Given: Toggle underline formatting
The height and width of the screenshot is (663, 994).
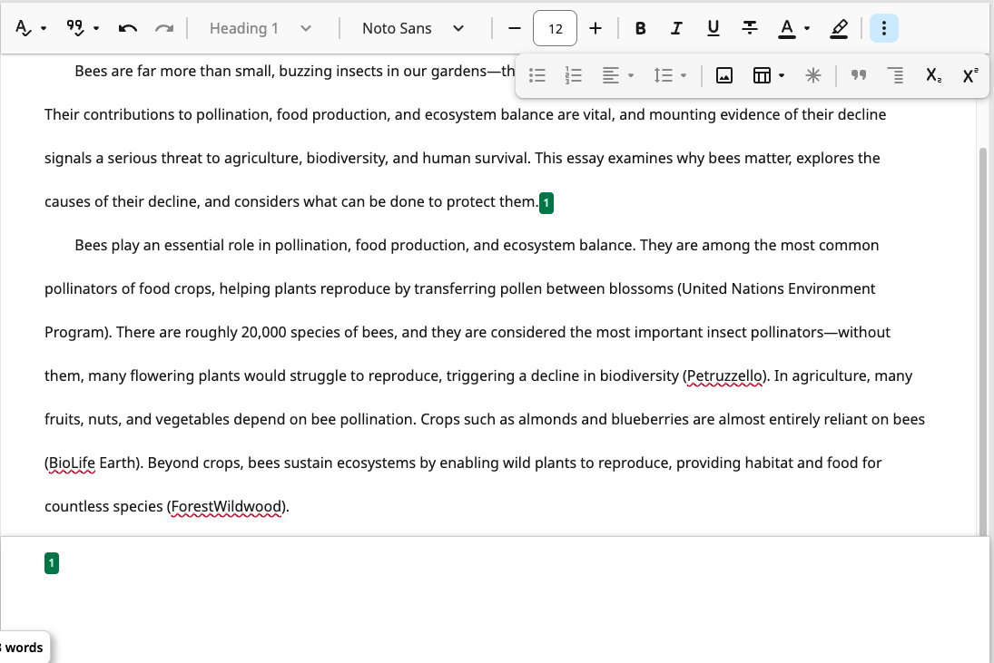Looking at the screenshot, I should pyautogui.click(x=714, y=28).
